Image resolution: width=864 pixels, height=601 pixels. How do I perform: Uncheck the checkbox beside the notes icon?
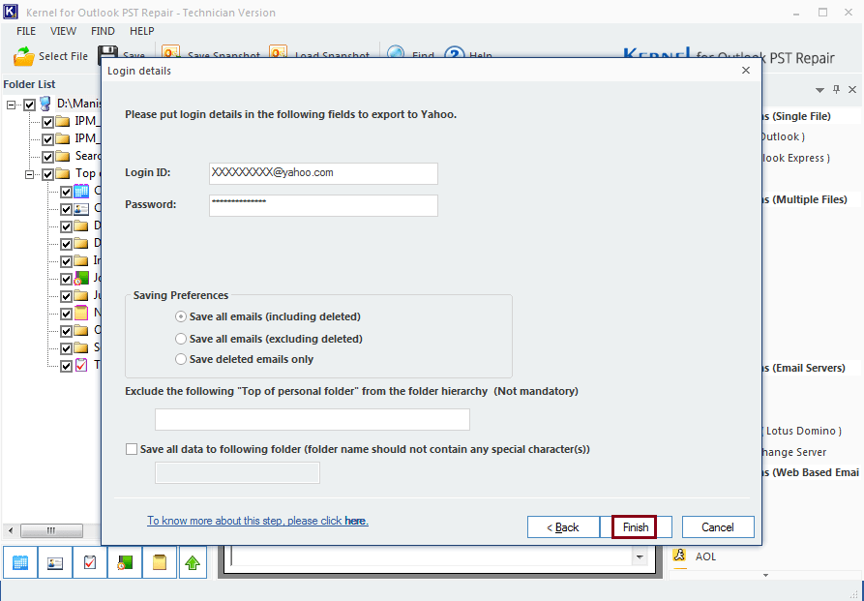[x=66, y=314]
